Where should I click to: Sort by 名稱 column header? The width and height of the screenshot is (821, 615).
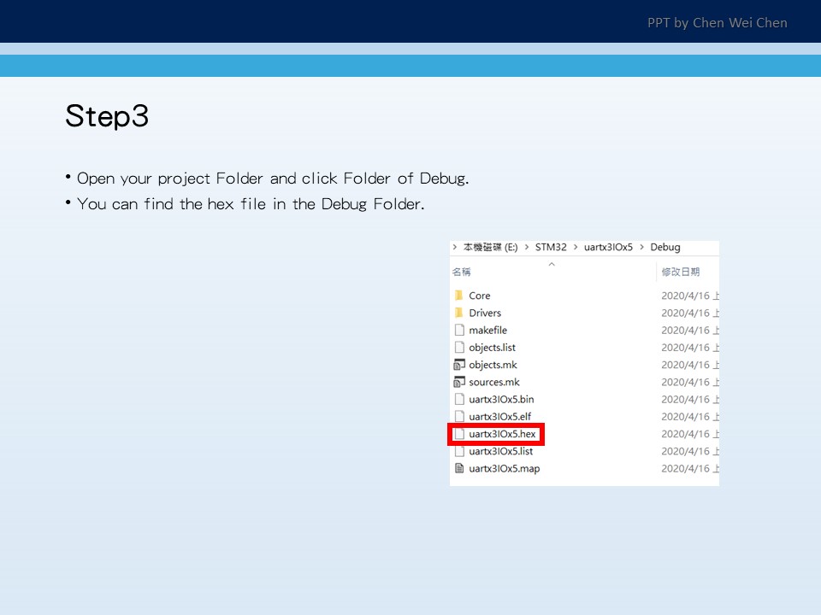click(x=461, y=272)
